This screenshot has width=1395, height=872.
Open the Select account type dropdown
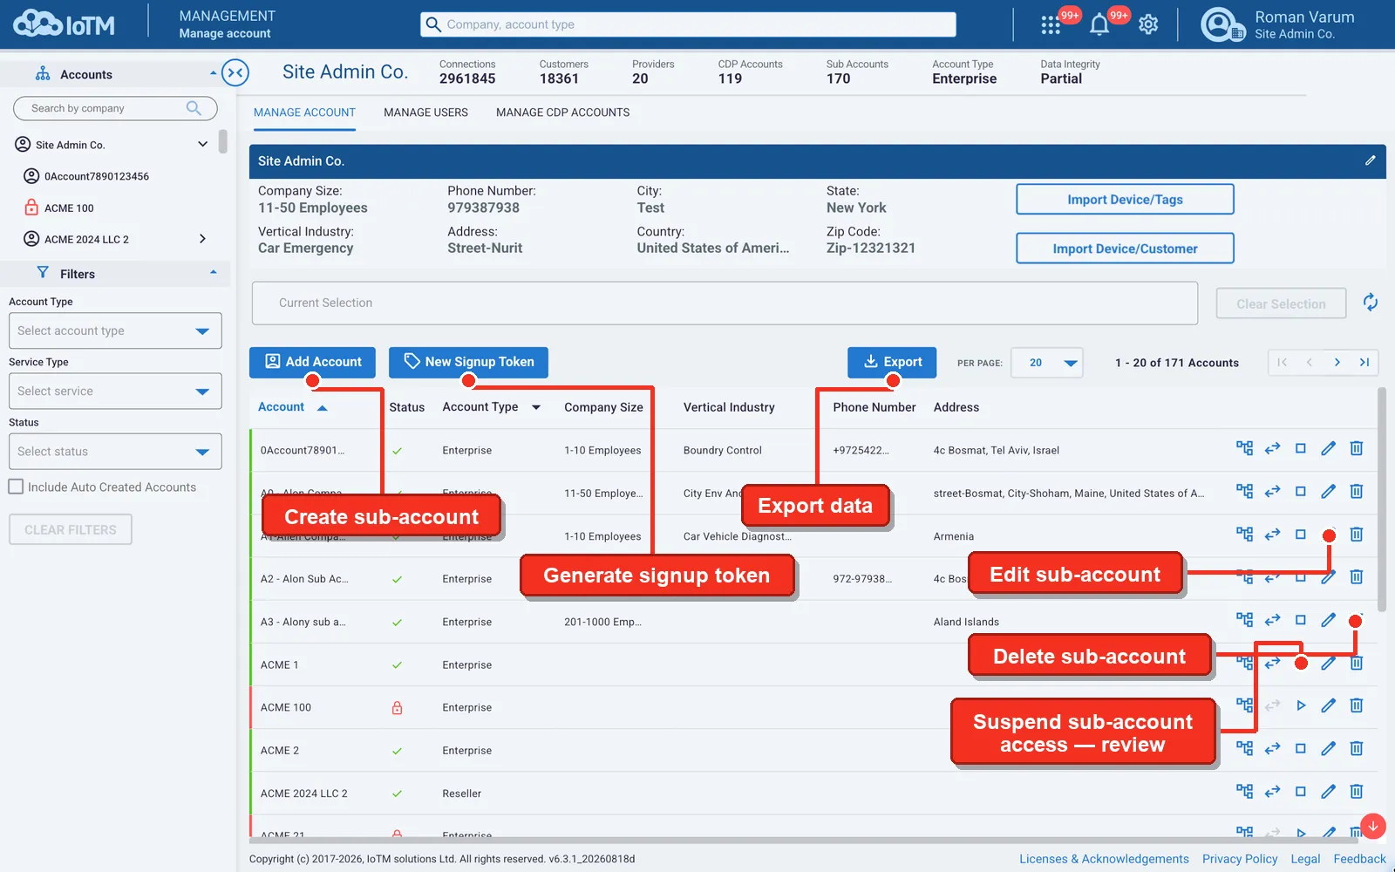click(x=115, y=330)
